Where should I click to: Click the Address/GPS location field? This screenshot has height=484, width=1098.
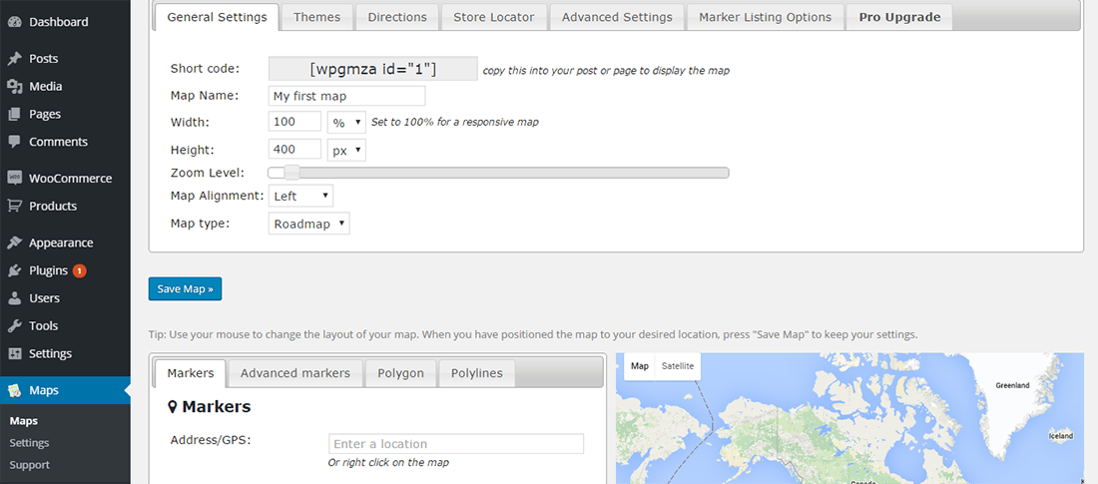click(456, 444)
